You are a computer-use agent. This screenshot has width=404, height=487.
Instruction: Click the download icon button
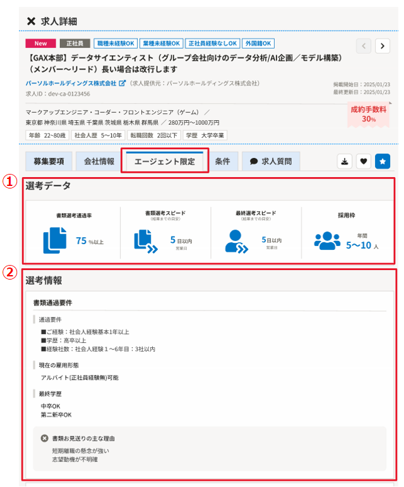click(x=345, y=161)
